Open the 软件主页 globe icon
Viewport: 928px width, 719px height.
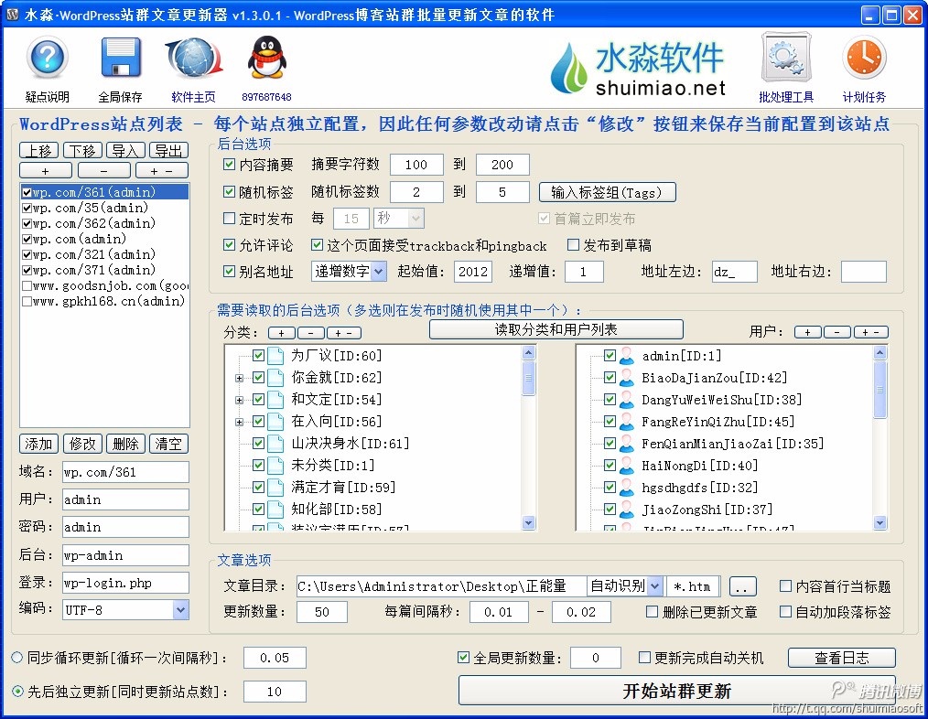coord(193,59)
